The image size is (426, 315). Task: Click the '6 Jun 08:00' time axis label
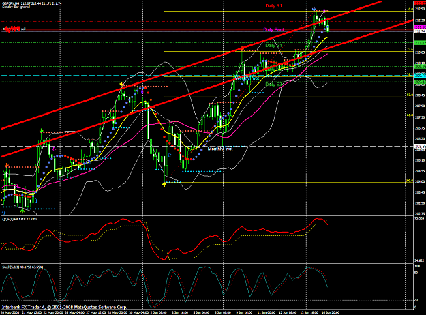(222, 312)
